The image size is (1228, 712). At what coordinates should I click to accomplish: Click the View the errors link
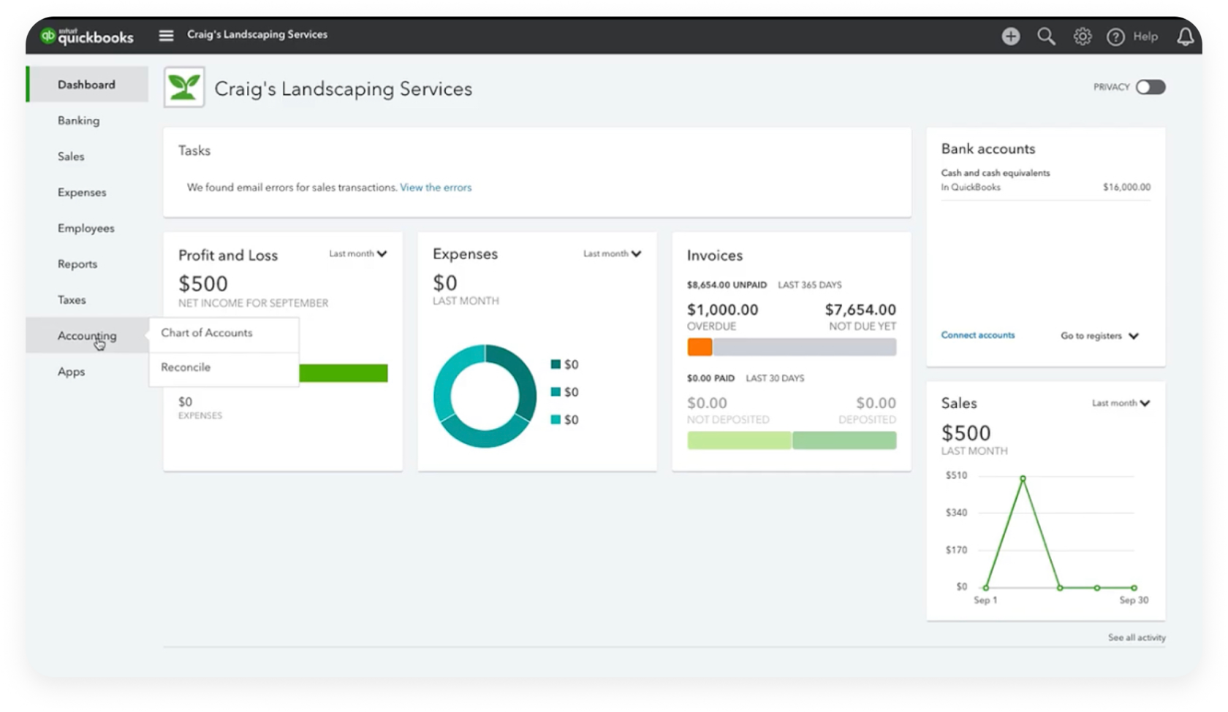pos(435,187)
